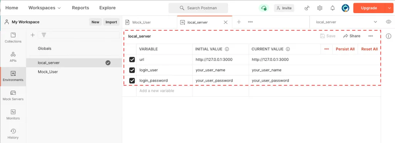
Task: Click initial value http://127.0.0.1:3000
Action: (214, 60)
